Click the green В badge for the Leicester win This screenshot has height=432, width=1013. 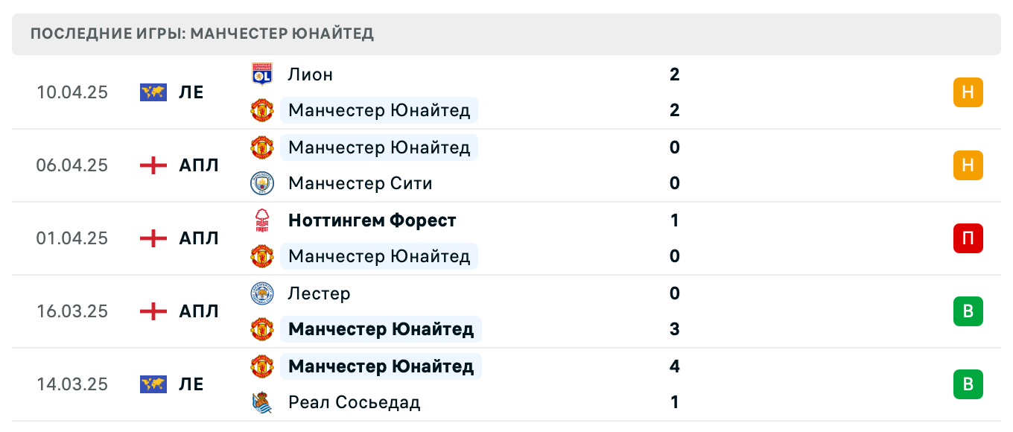click(968, 311)
